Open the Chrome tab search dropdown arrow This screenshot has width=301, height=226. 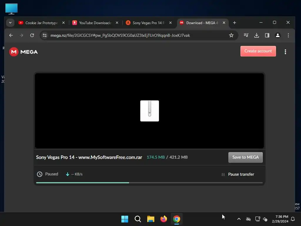point(10,23)
